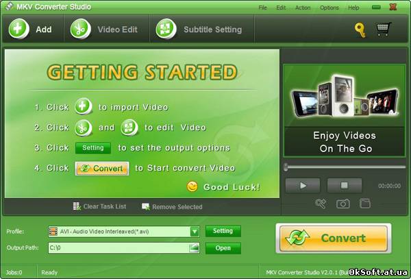411x279 pixels.
Task: Click the scissors icon in step 2
Action: point(83,128)
